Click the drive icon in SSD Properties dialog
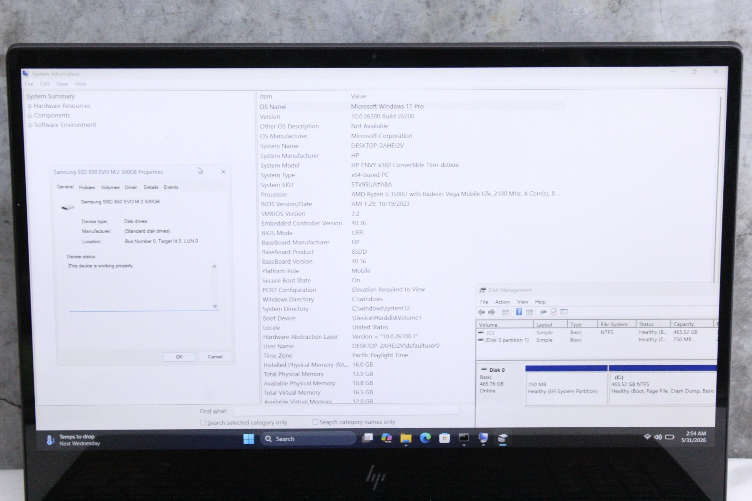This screenshot has height=501, width=752. click(x=68, y=207)
